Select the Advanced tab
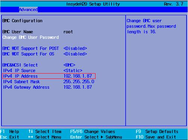188x140 pixels. (x=28, y=10)
